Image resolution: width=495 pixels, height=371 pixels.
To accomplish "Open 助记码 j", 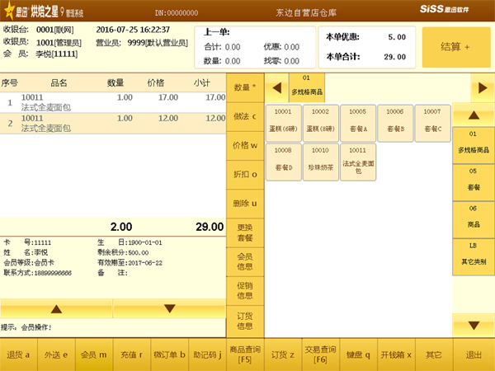I will tap(207, 355).
